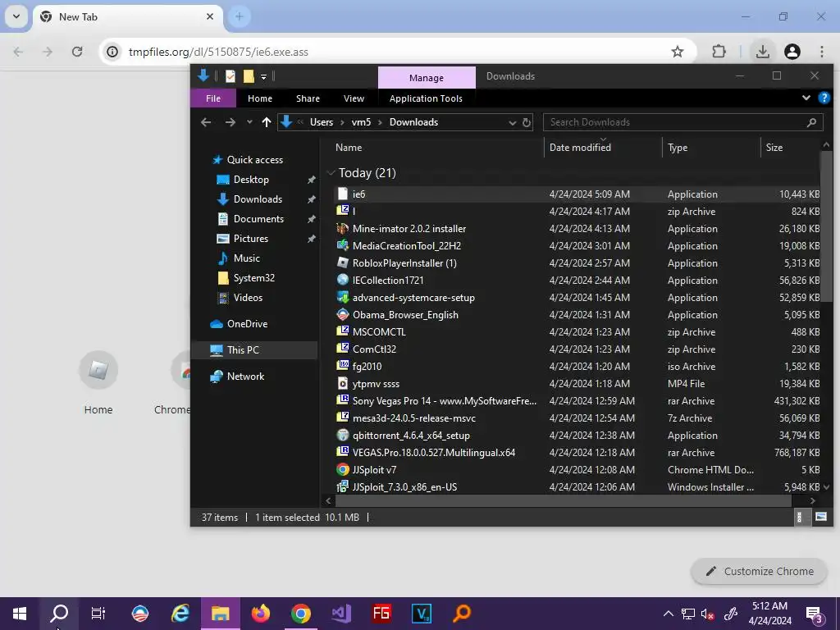
Task: Open the Windows Start menu
Action: [20, 614]
